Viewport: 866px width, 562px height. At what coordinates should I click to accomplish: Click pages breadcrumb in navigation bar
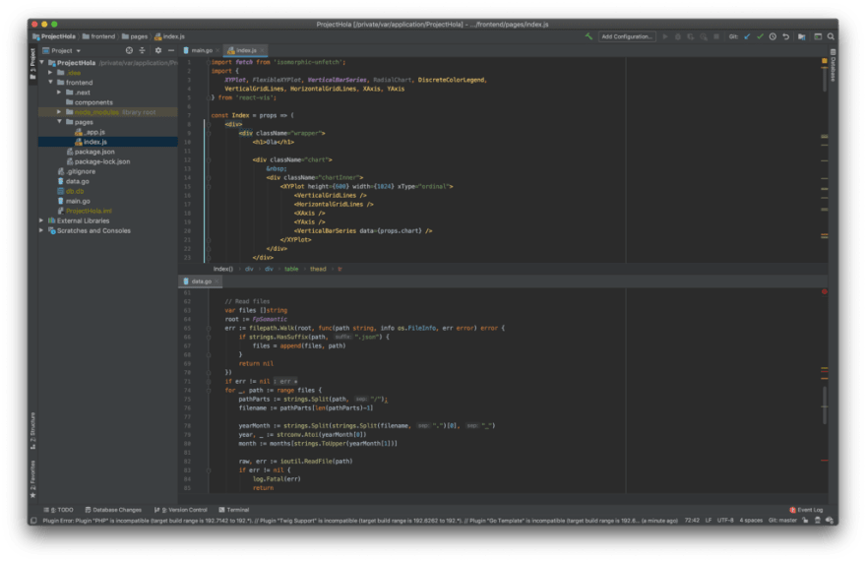(135, 36)
